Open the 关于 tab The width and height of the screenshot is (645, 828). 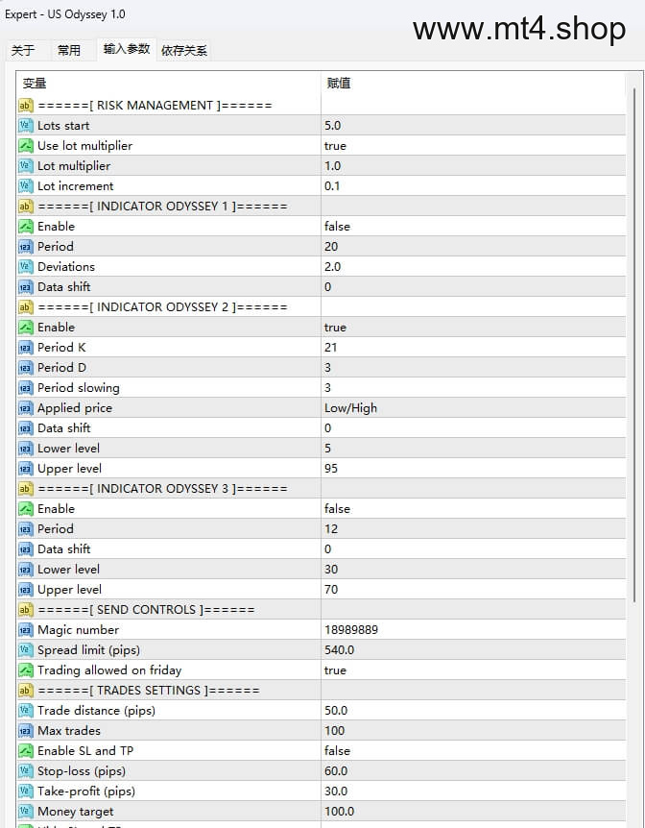[x=23, y=51]
